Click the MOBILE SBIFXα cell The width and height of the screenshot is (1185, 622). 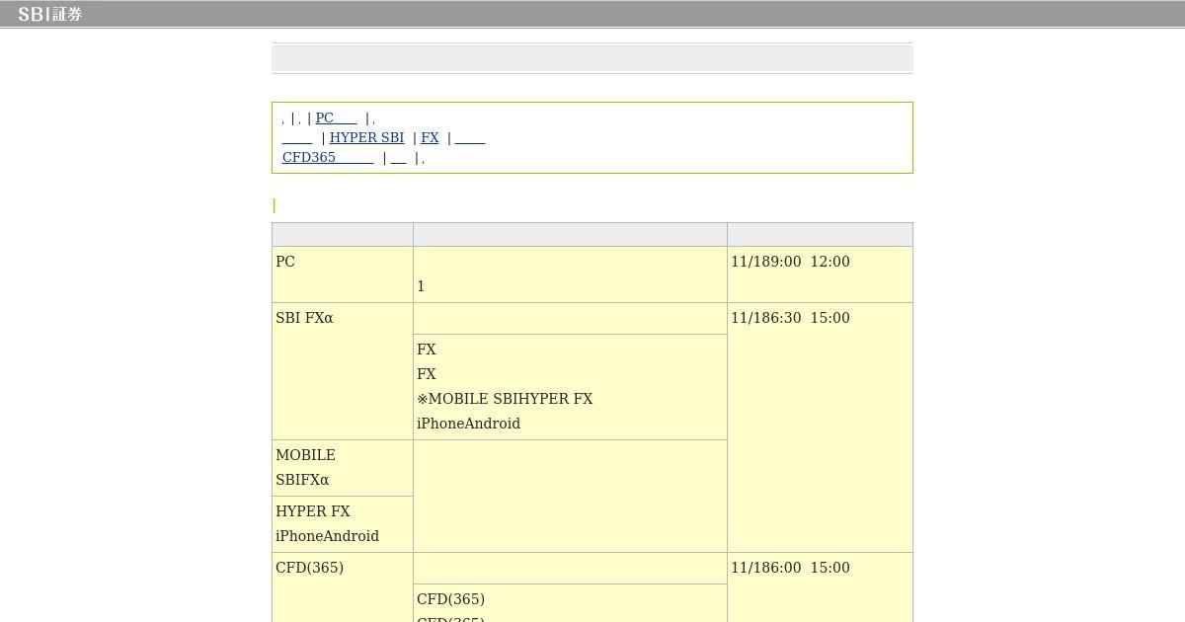coord(343,468)
